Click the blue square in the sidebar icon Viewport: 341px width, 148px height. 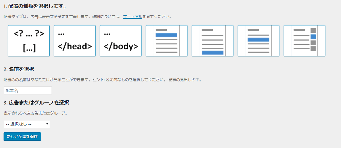pos(313,37)
